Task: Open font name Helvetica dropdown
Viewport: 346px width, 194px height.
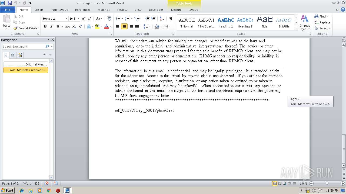Action: pyautogui.click(x=66, y=19)
